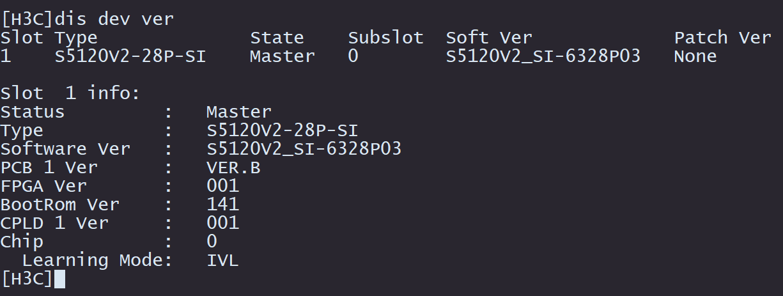
Task: Click the "Learning Mode:" label
Action: (97, 260)
